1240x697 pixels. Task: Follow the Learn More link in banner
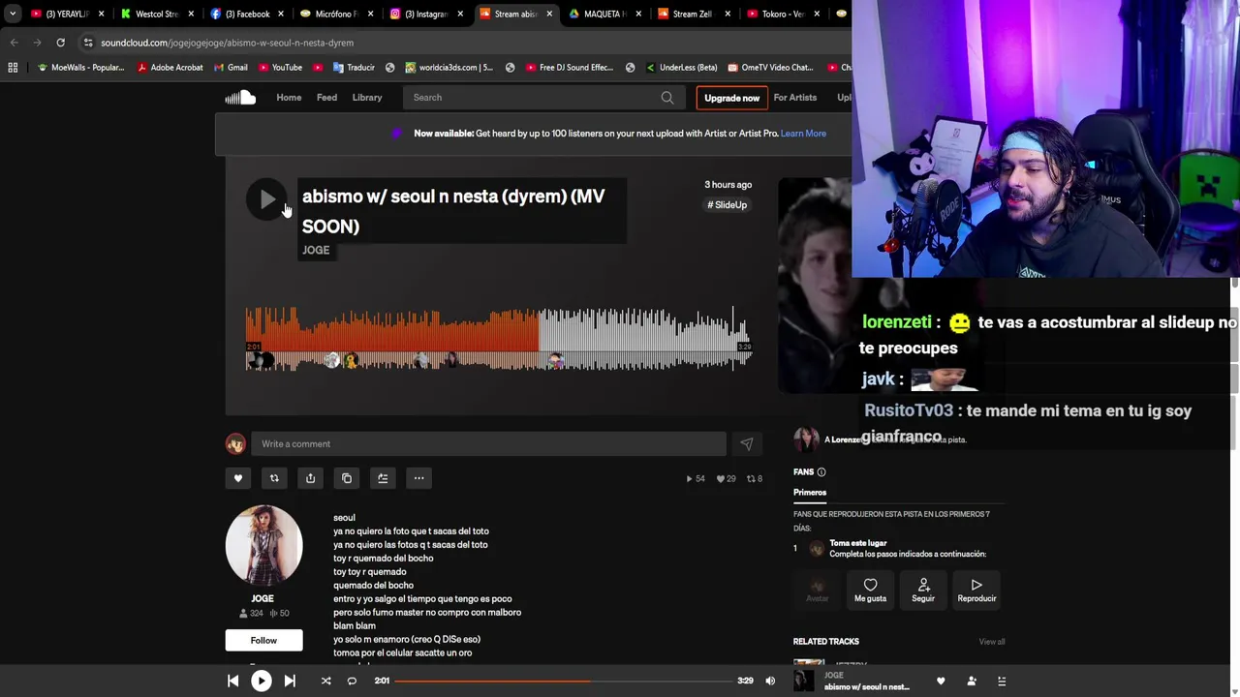803,133
